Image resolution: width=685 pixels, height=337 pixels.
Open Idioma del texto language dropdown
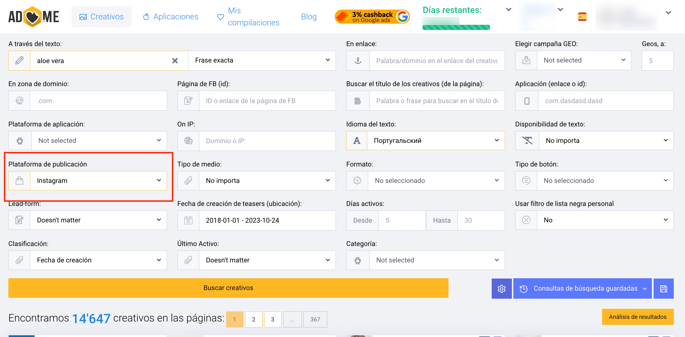click(x=436, y=141)
